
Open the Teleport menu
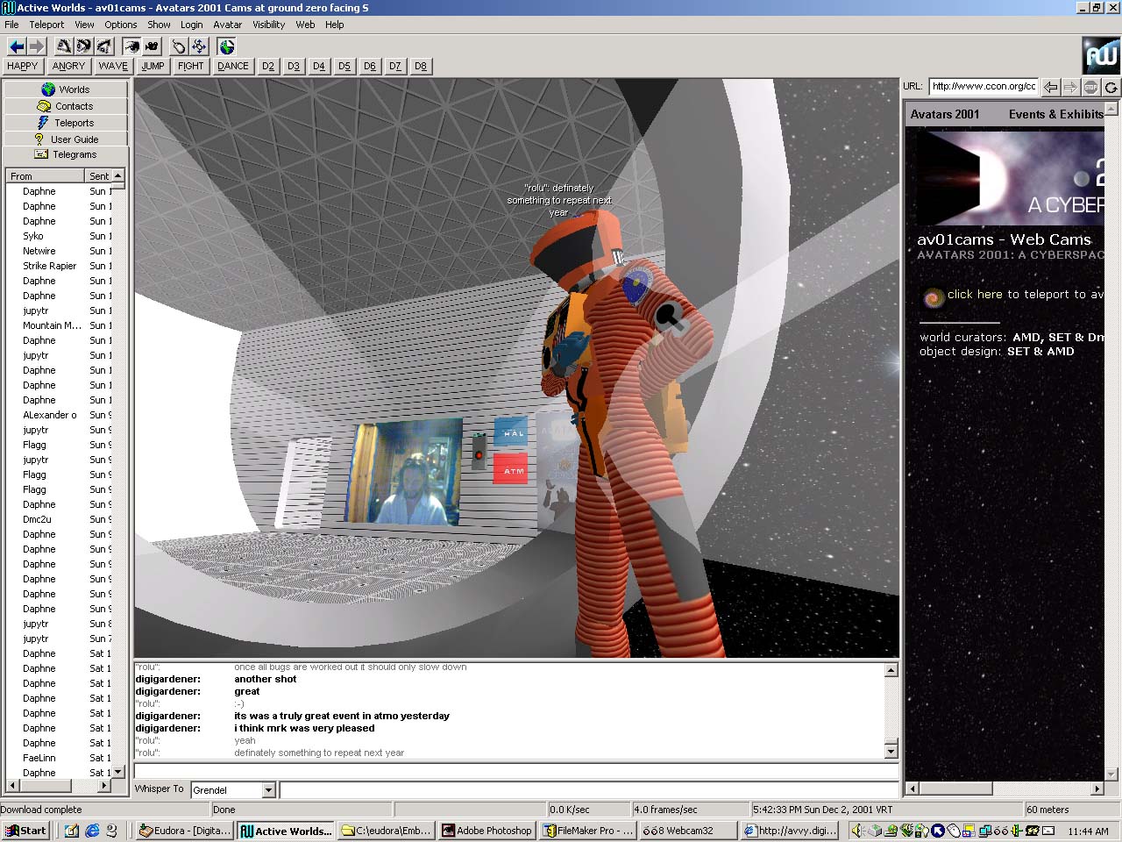(x=46, y=25)
